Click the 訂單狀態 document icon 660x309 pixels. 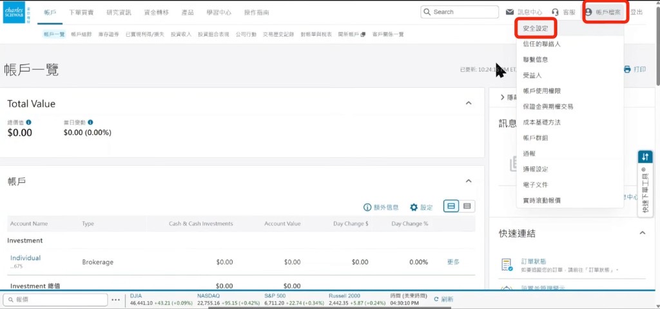point(507,264)
